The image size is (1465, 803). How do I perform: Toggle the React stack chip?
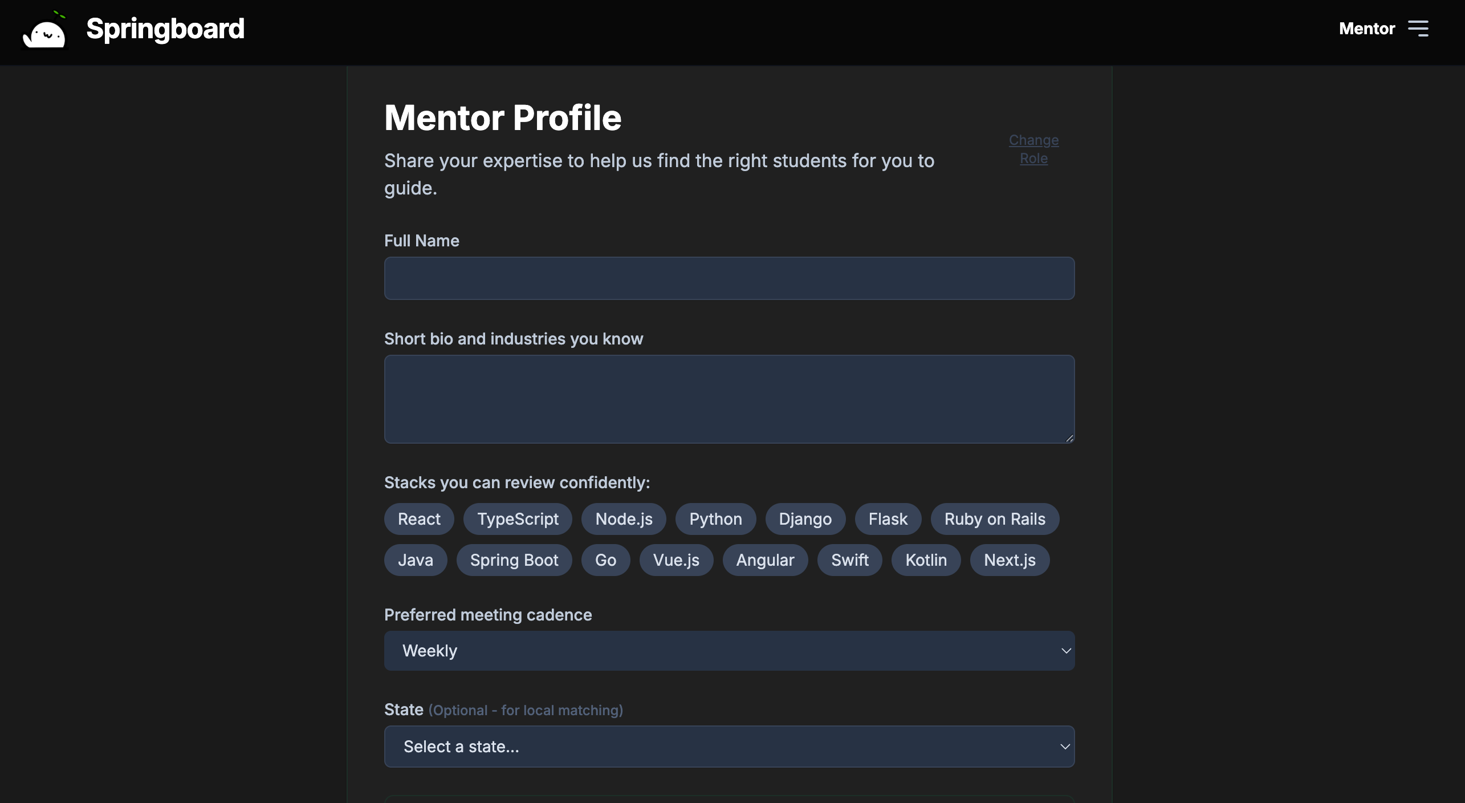tap(419, 519)
